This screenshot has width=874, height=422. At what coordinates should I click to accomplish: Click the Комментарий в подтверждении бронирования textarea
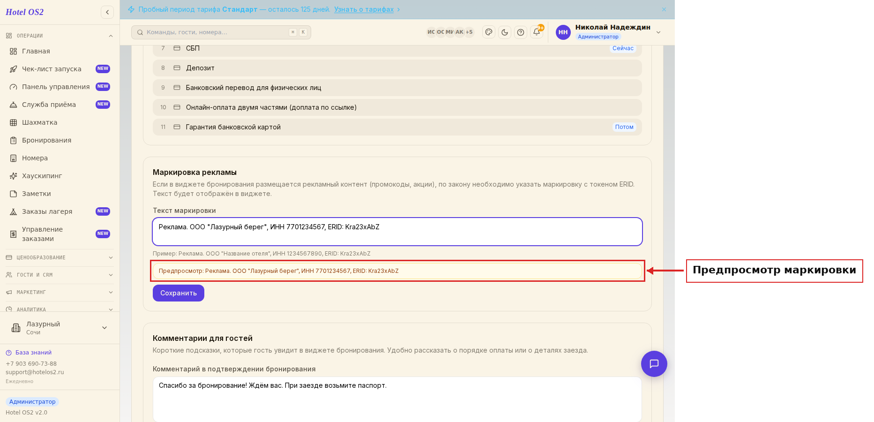(397, 399)
